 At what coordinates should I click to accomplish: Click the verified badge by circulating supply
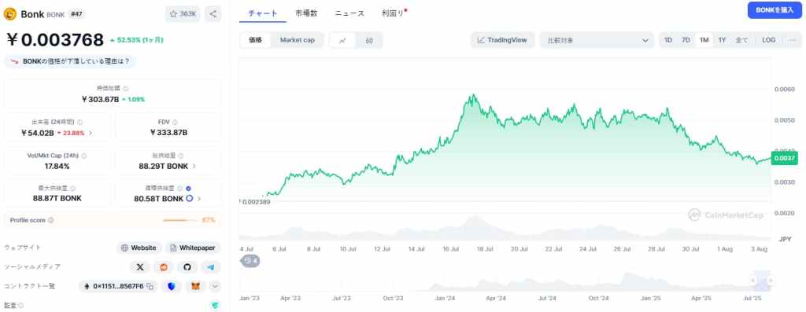(x=188, y=189)
